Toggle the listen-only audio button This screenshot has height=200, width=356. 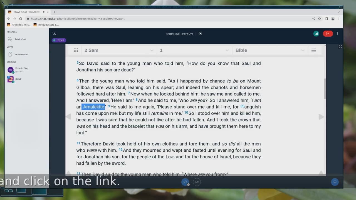click(x=185, y=182)
